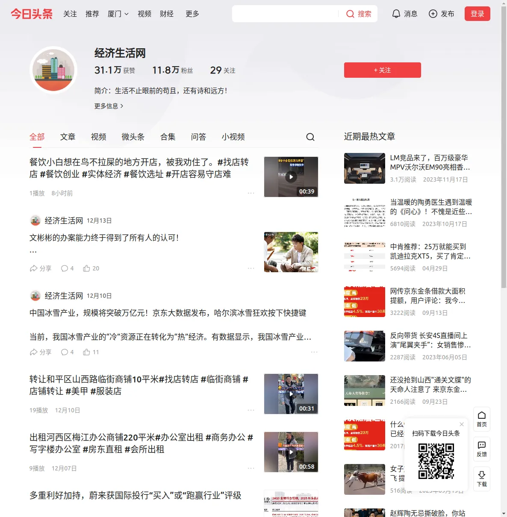
Task: Go to 首页 via side home icon
Action: [x=482, y=419]
